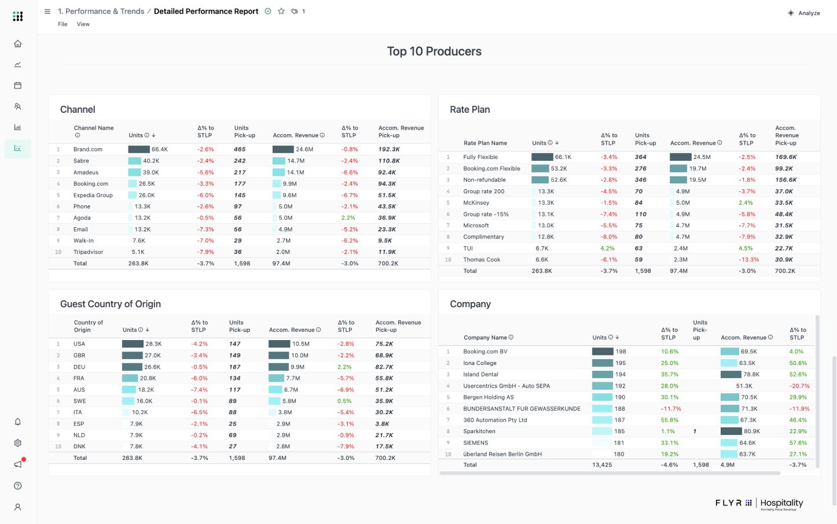Select the Thomas Cook rate plan row
The width and height of the screenshot is (837, 524).
click(x=629, y=260)
